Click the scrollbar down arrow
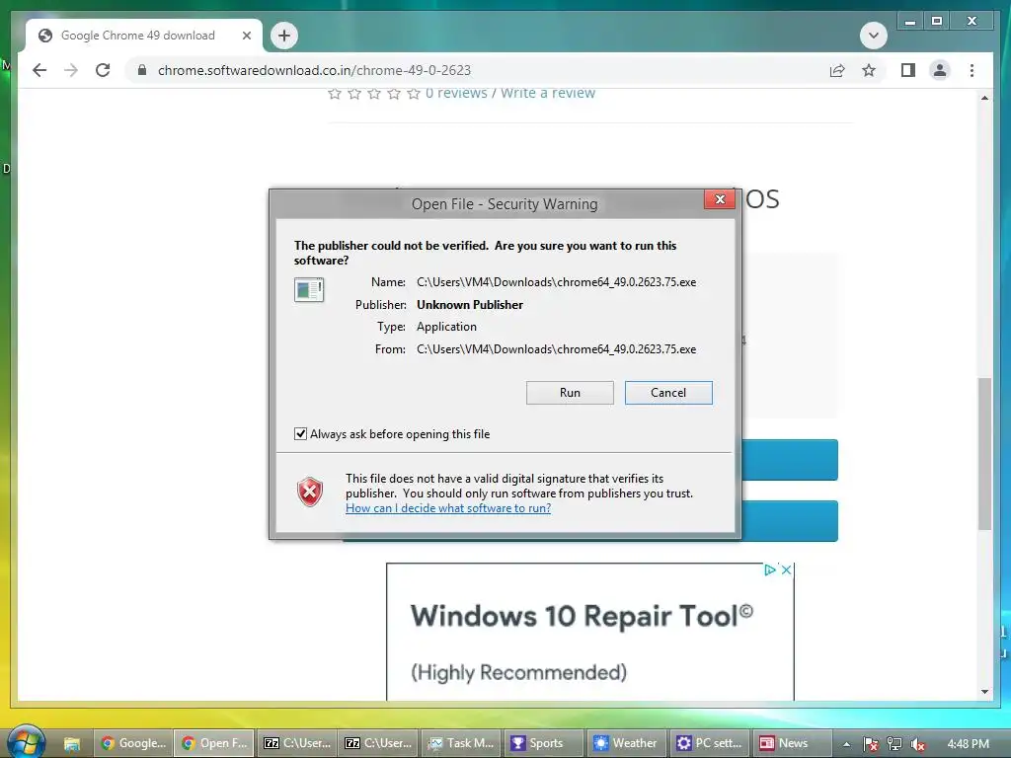This screenshot has height=758, width=1011. 984,692
